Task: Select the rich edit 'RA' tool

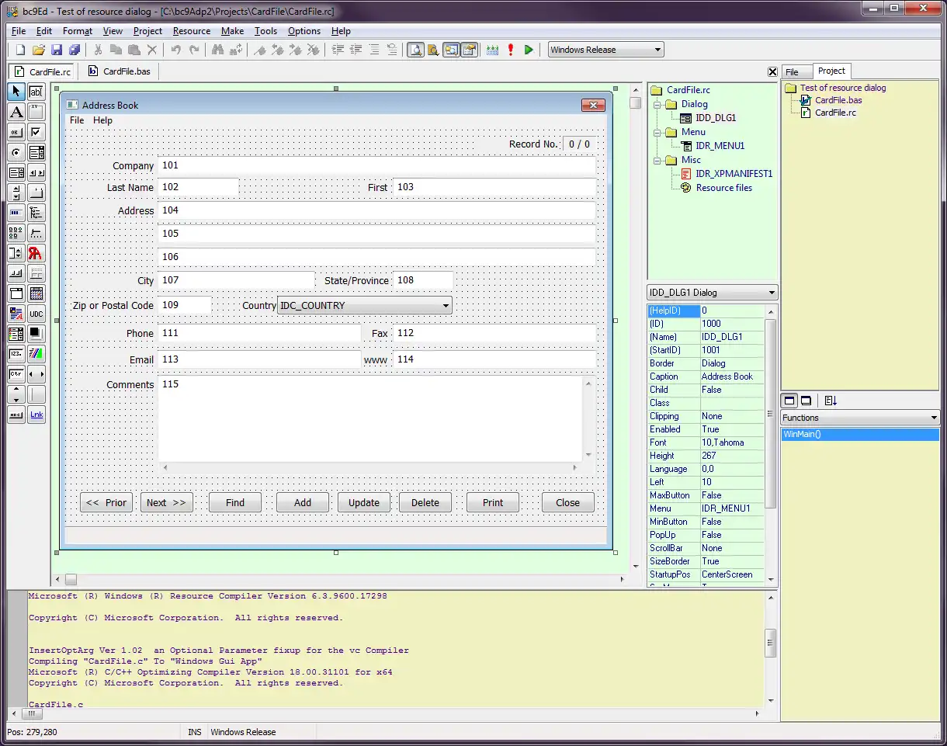Action: pyautogui.click(x=36, y=253)
